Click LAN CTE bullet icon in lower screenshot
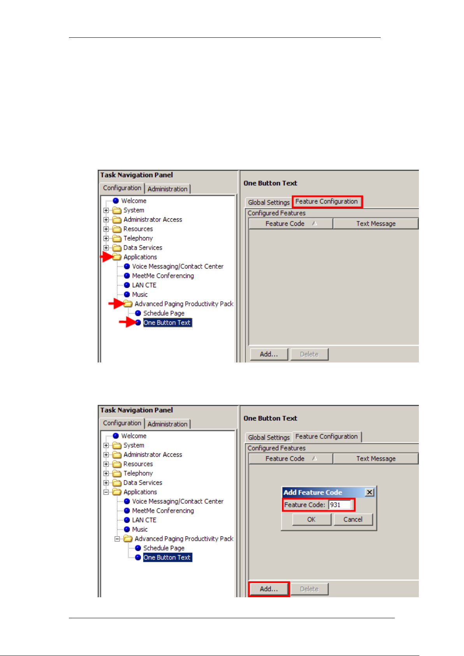464x656 pixels. tap(127, 520)
